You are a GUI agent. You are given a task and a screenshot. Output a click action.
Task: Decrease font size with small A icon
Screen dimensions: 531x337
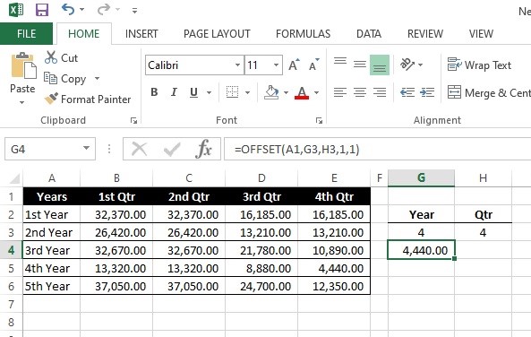tap(314, 65)
